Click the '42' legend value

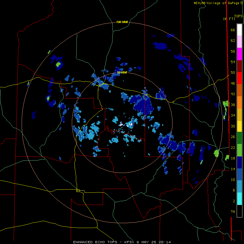[233, 94]
